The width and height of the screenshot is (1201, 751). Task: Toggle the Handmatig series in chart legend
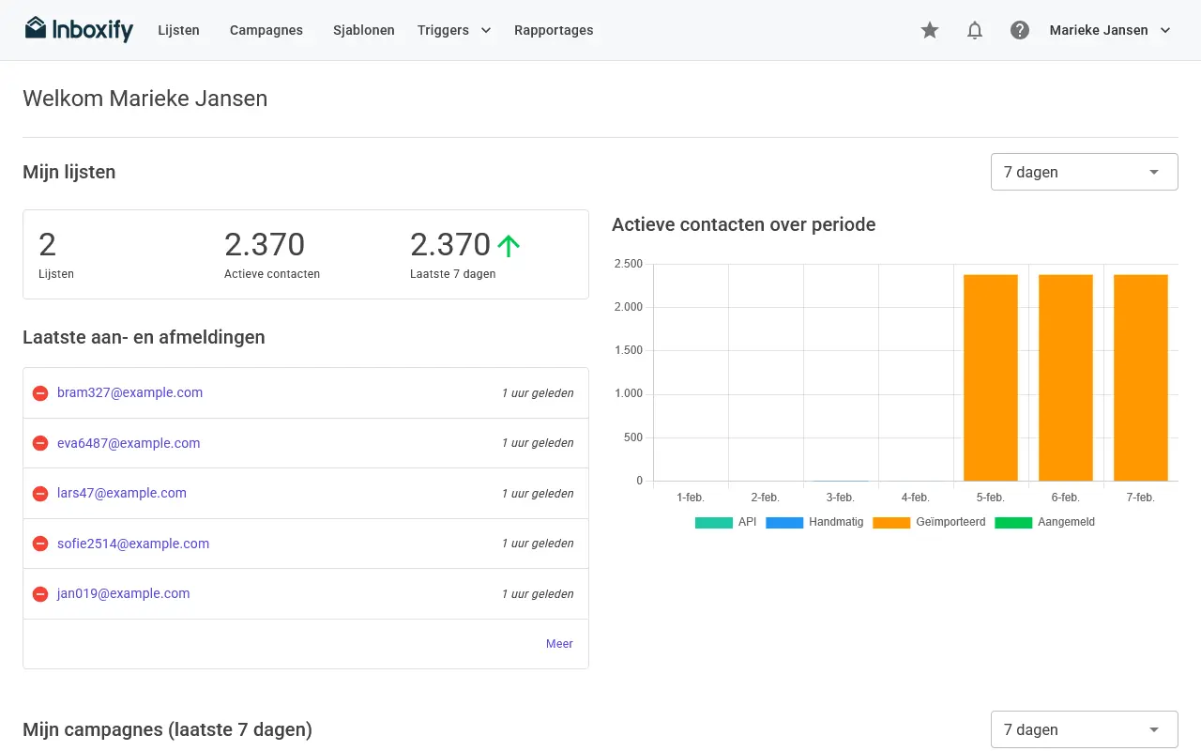[x=814, y=522]
